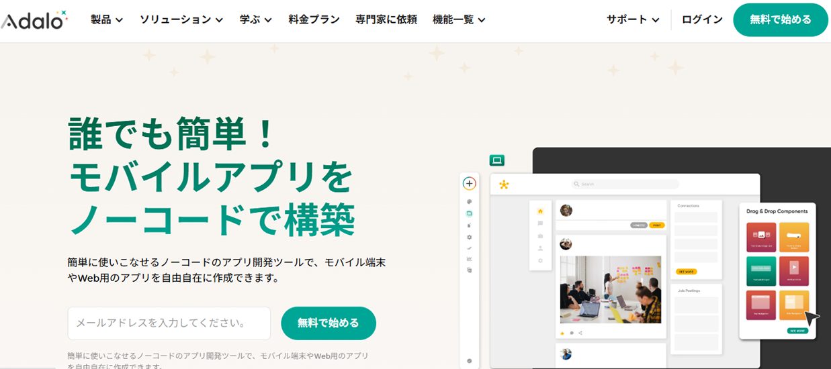Click the round plus add icon

[469, 183]
